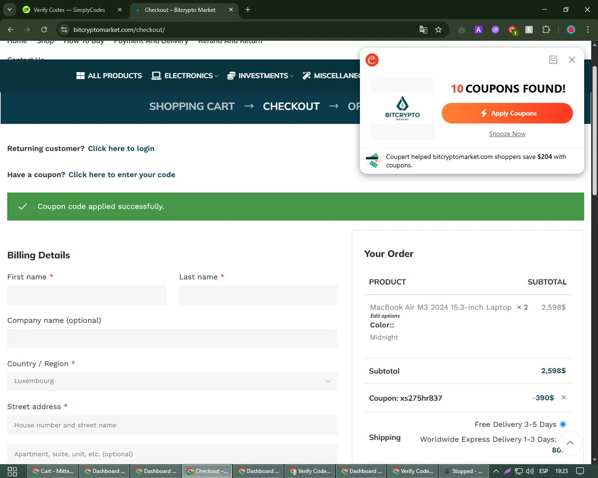Click 'Click here to login' link

[121, 149]
